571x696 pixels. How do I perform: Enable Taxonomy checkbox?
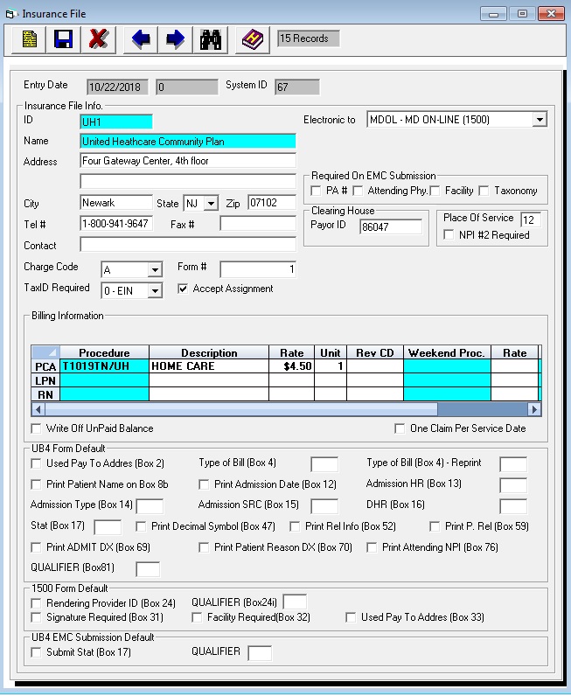[484, 191]
